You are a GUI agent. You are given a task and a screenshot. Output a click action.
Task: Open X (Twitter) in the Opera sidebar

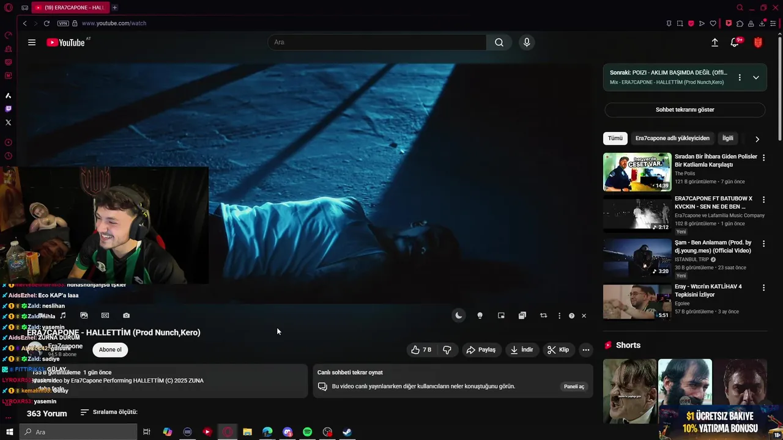pos(8,122)
